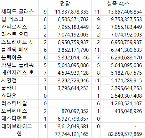Select value 3,852,171,790
This screenshot has height=138, width=145.
pyautogui.click(x=70, y=50)
